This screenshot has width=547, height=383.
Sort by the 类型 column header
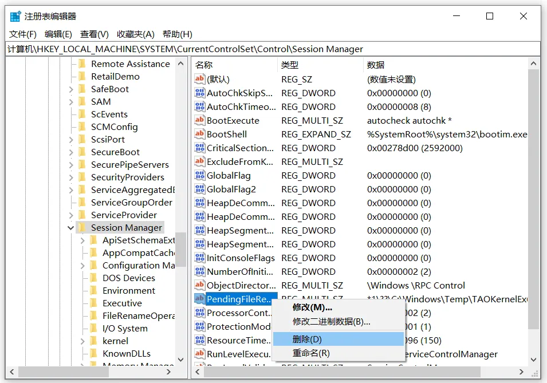click(320, 65)
